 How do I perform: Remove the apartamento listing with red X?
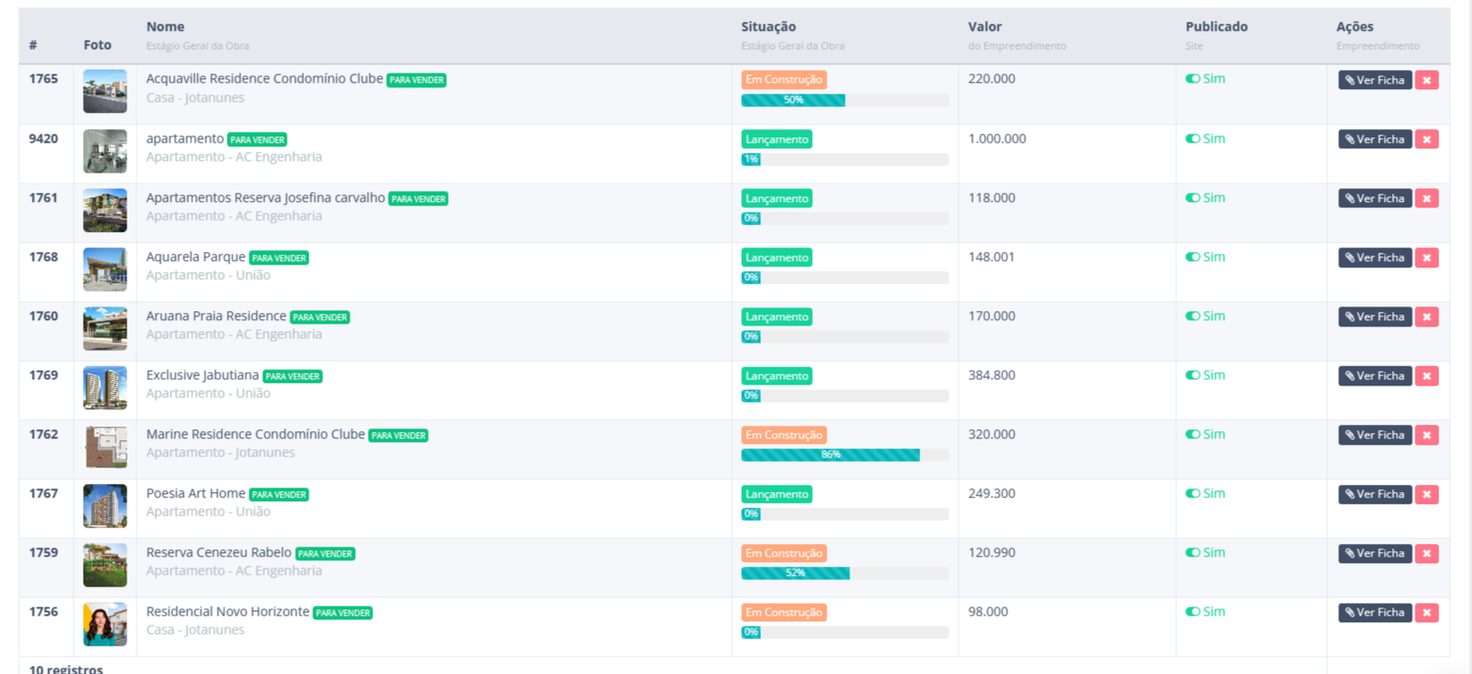pyautogui.click(x=1426, y=140)
